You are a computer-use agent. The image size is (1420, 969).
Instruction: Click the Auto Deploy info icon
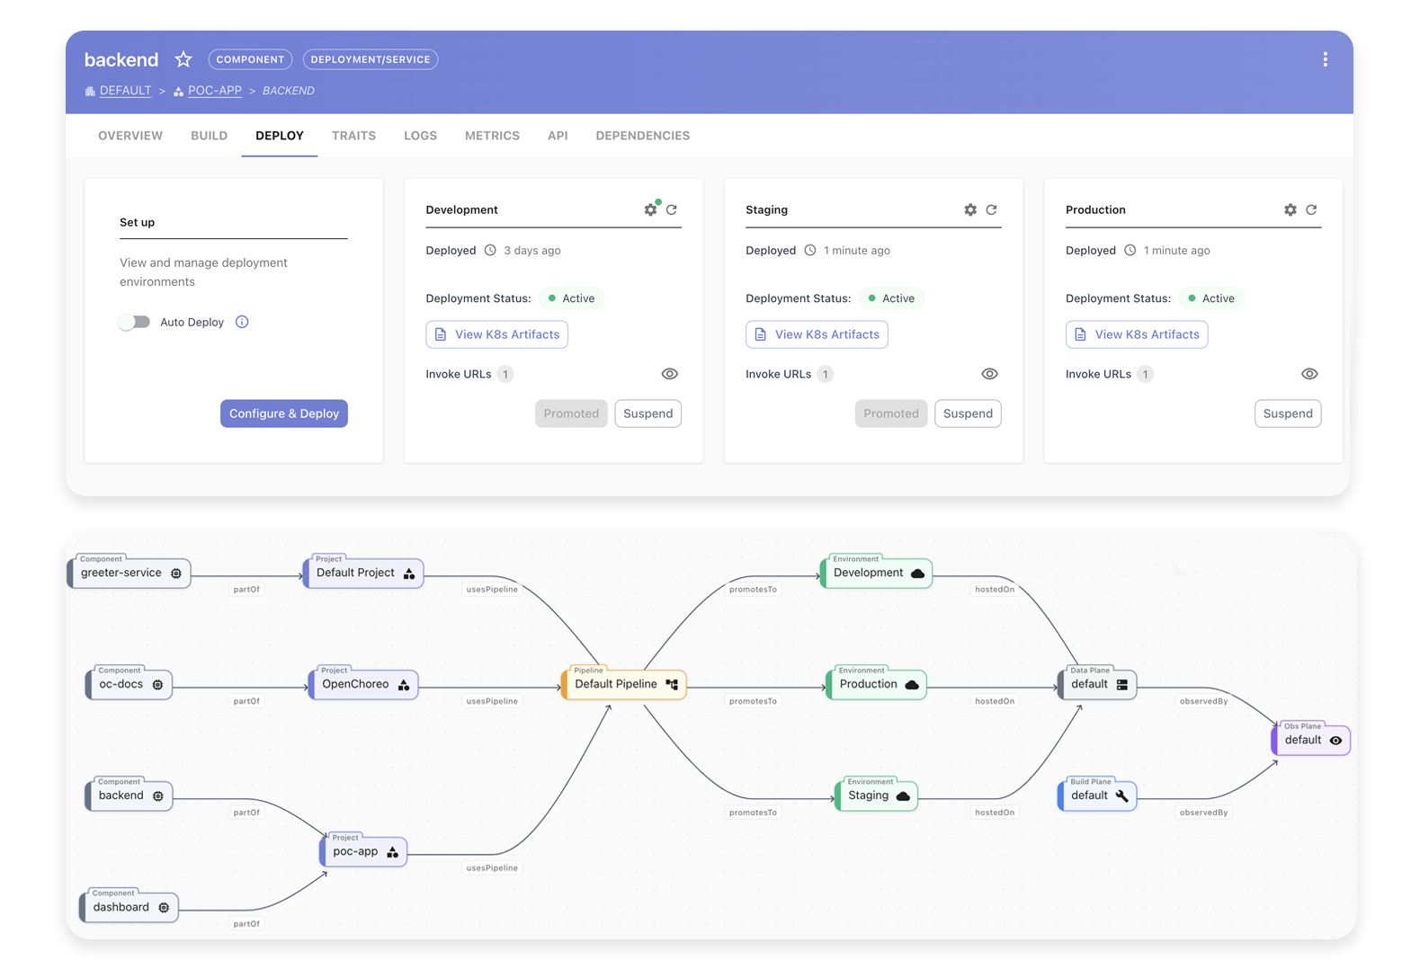coord(242,322)
